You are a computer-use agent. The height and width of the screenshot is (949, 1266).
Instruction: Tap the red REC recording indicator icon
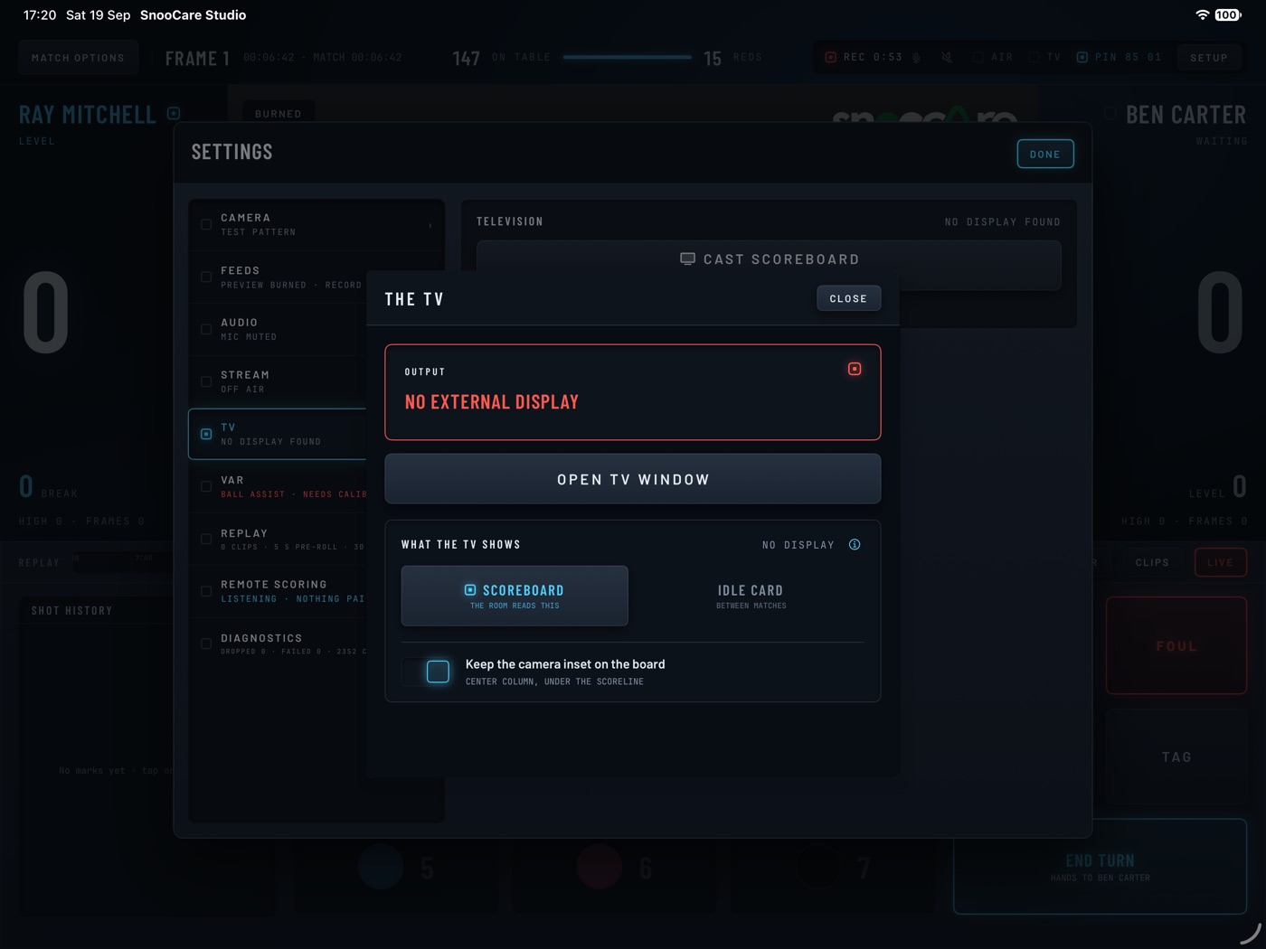(830, 57)
